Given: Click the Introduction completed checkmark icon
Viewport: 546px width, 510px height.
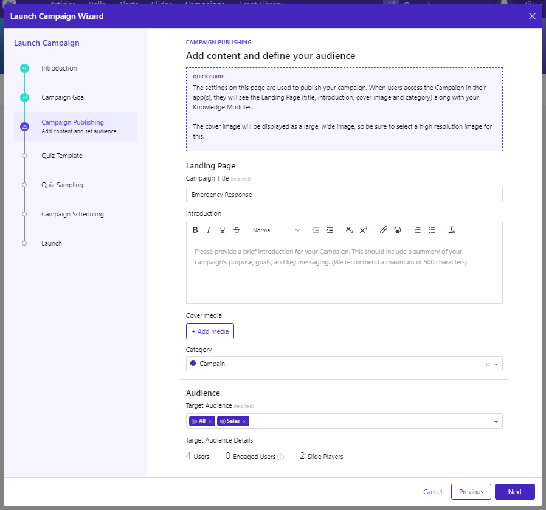Looking at the screenshot, I should pyautogui.click(x=24, y=68).
